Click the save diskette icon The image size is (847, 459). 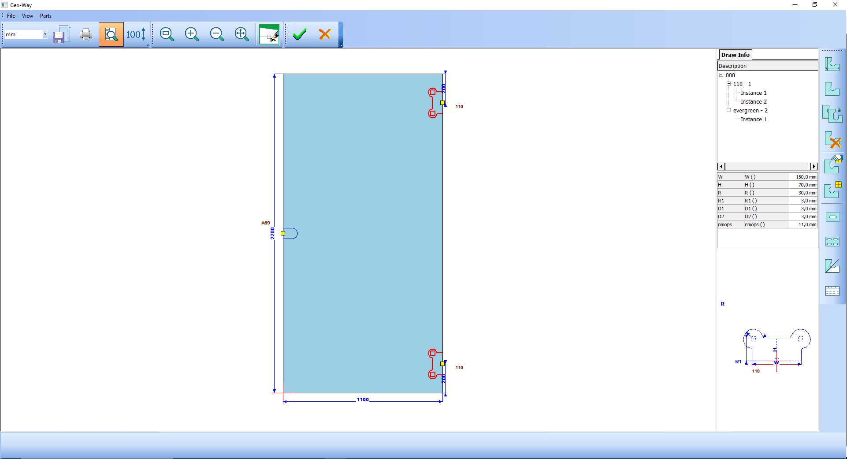[x=61, y=34]
